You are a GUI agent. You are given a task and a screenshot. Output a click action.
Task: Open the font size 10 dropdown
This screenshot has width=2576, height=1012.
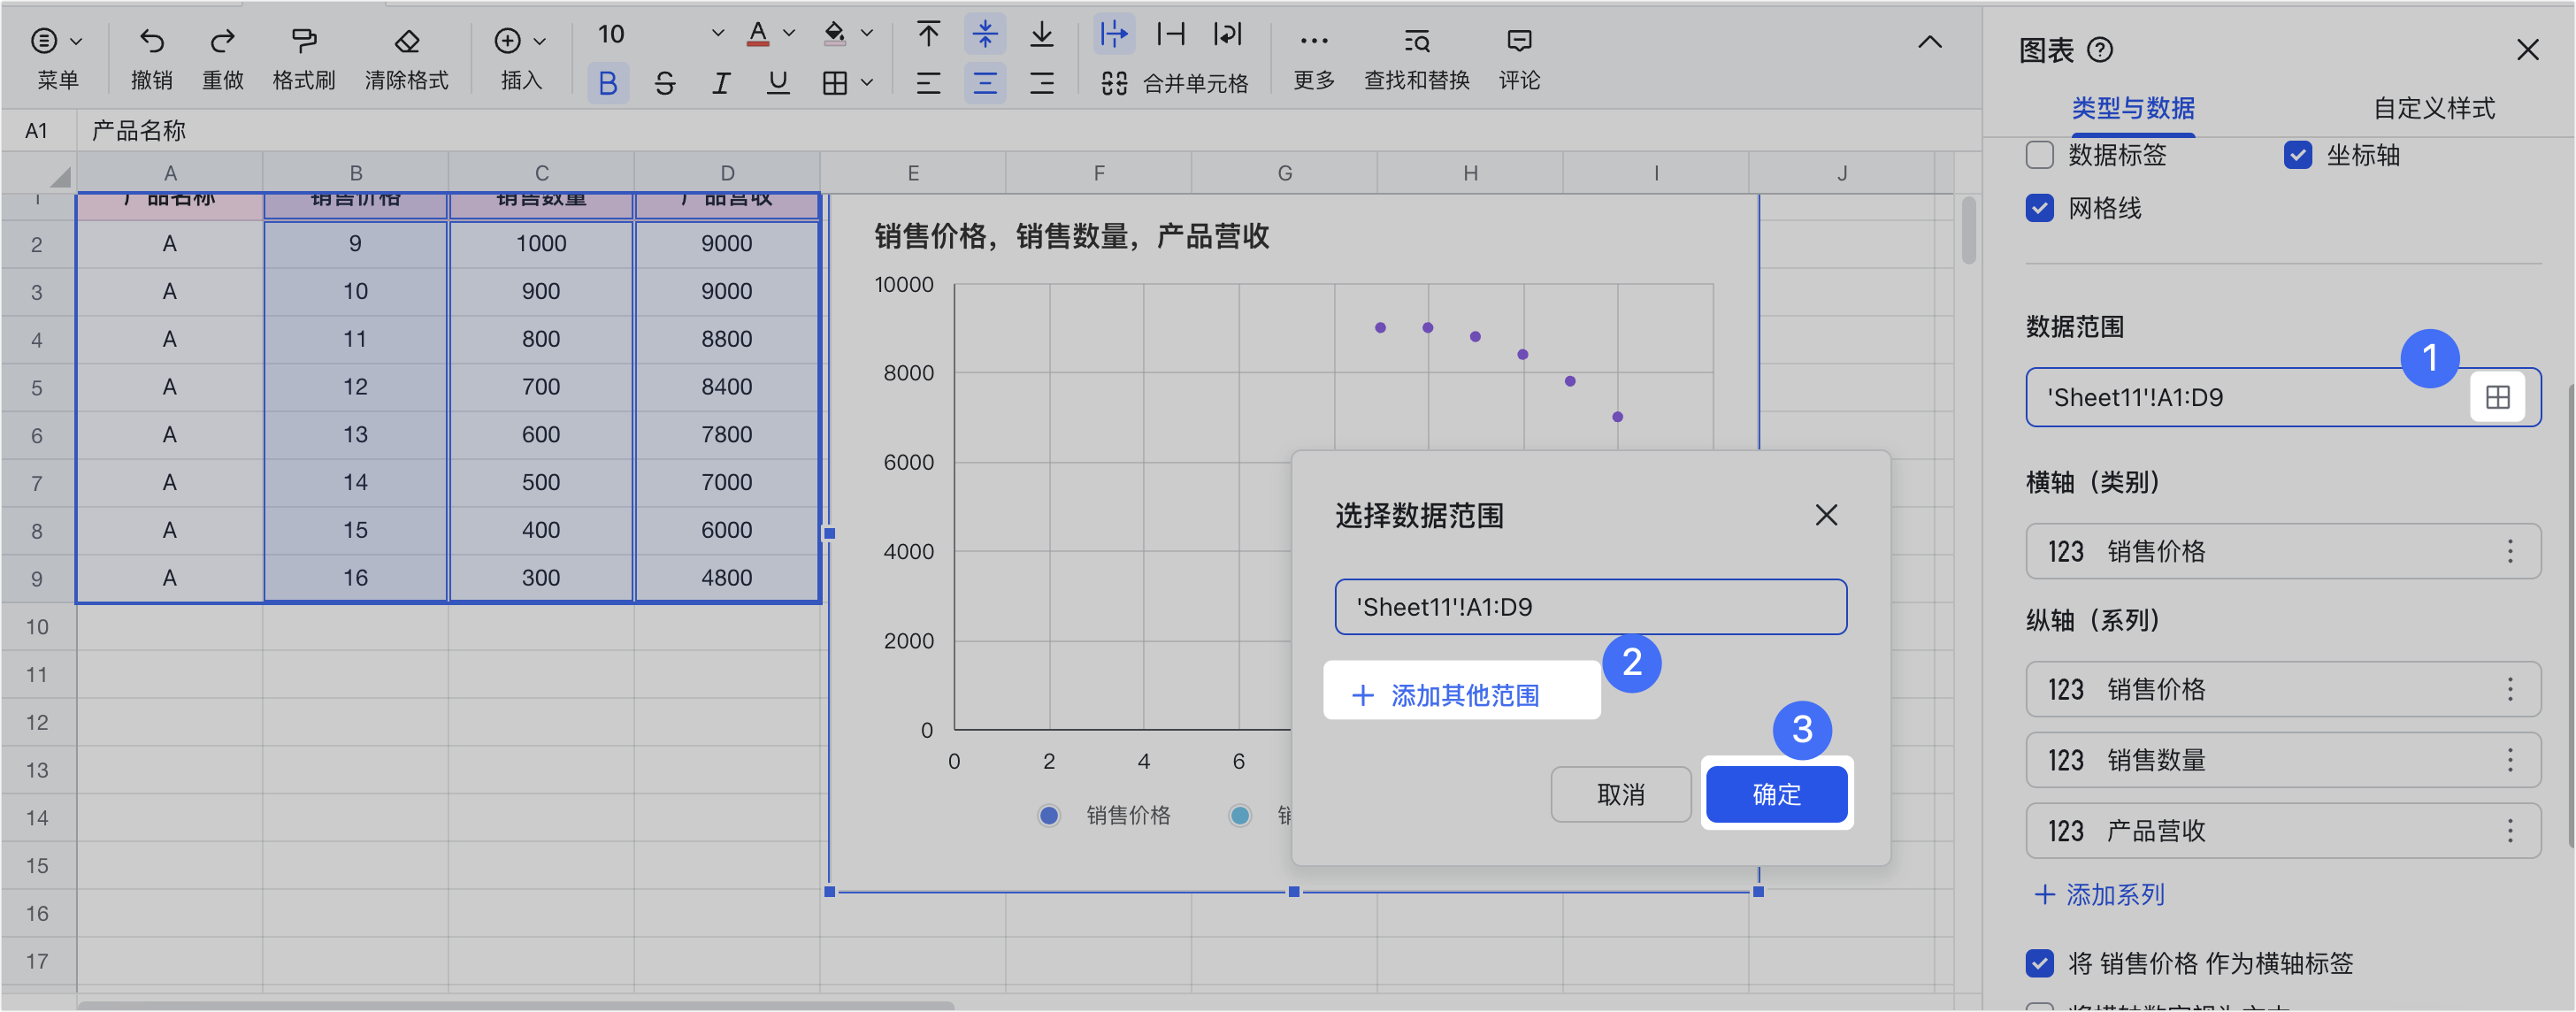tap(717, 34)
